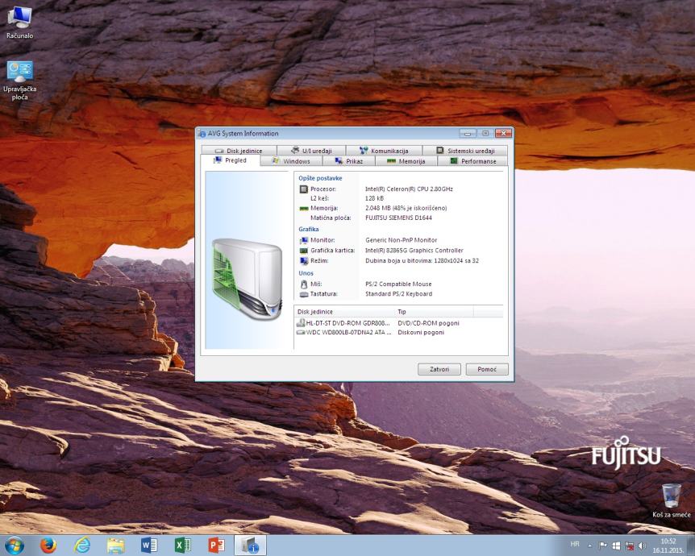Screen dimensions: 695x556
Task: Click the Pomoć button
Action: tap(487, 369)
